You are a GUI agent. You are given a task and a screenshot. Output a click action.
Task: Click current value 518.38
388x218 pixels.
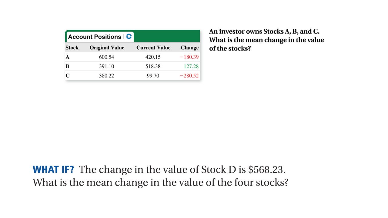pos(153,66)
